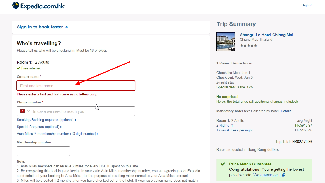Image resolution: width=325 pixels, height=183 pixels.
Task: Click the Sign in link at top right
Action: (x=307, y=5)
